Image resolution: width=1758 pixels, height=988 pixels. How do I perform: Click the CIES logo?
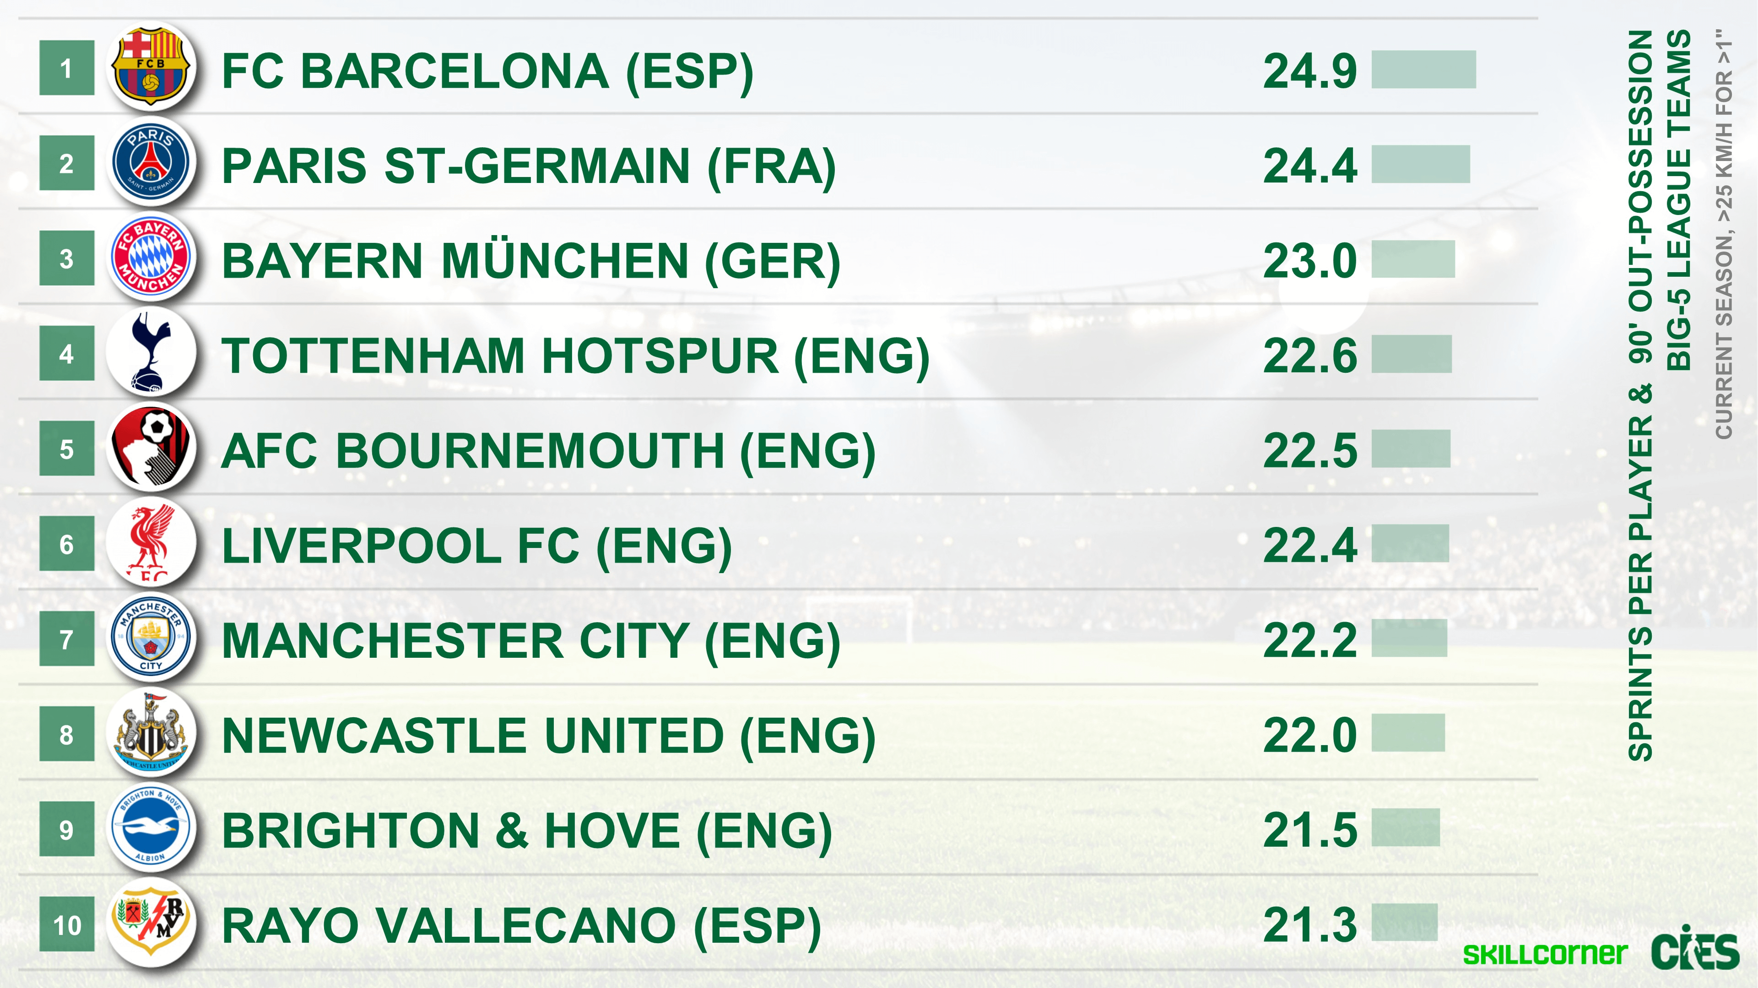[x=1694, y=949]
